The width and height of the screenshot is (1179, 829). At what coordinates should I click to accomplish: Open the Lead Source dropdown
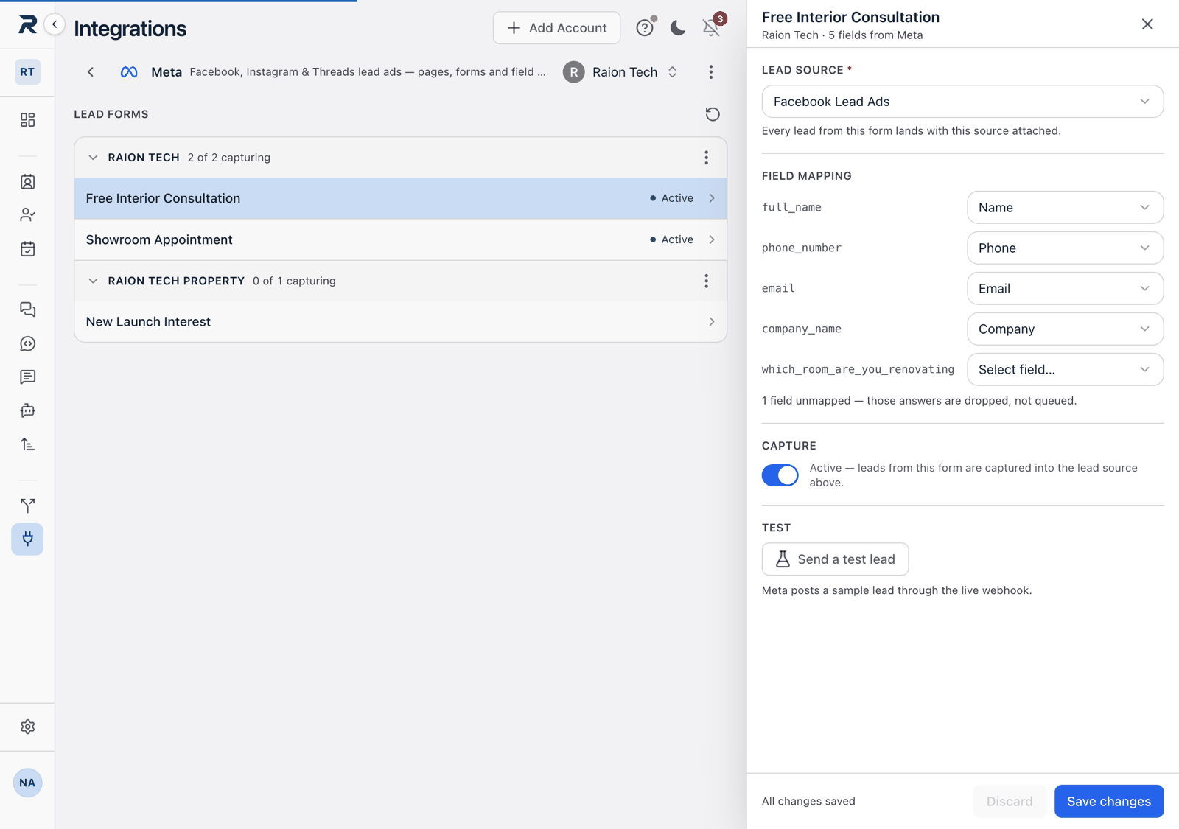[962, 102]
